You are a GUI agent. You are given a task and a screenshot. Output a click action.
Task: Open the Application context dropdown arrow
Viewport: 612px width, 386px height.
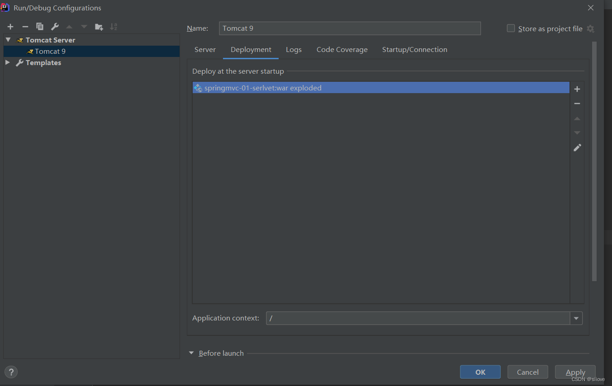576,318
